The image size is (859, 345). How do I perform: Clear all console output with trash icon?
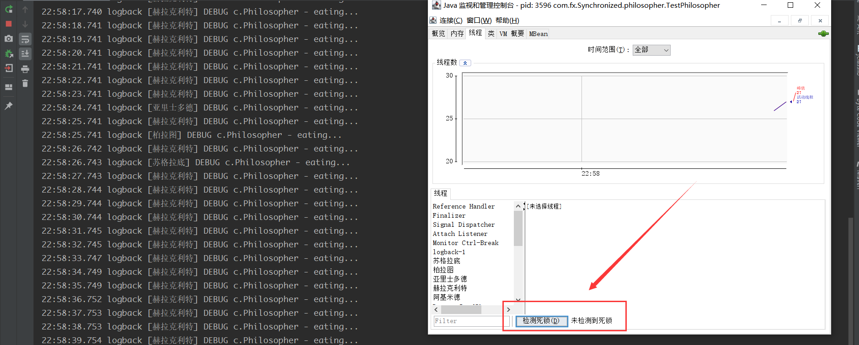point(25,83)
